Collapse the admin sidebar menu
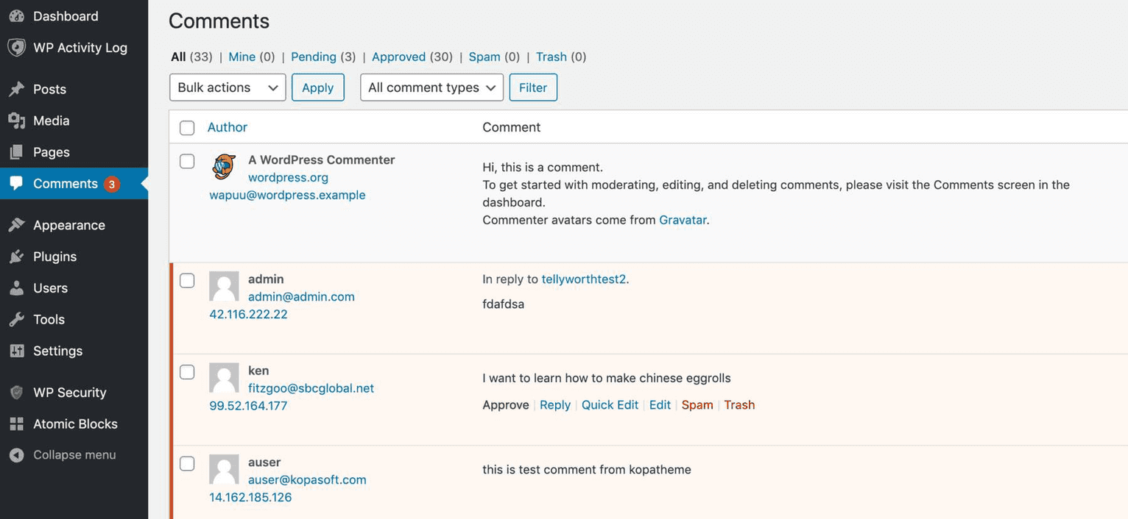This screenshot has width=1128, height=519. click(73, 454)
